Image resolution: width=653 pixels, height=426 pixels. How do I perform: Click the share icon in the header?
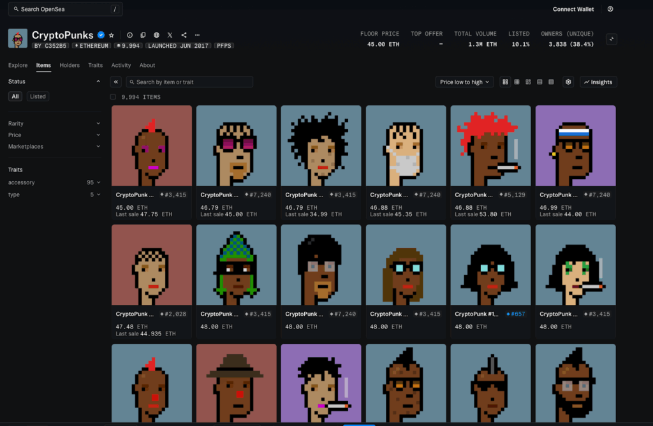coord(184,36)
